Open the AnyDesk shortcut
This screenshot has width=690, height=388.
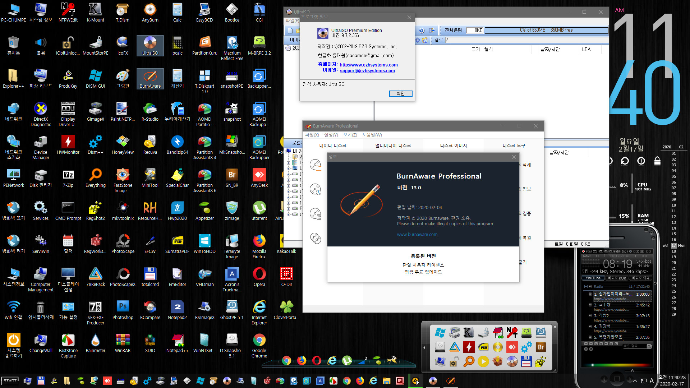259,178
